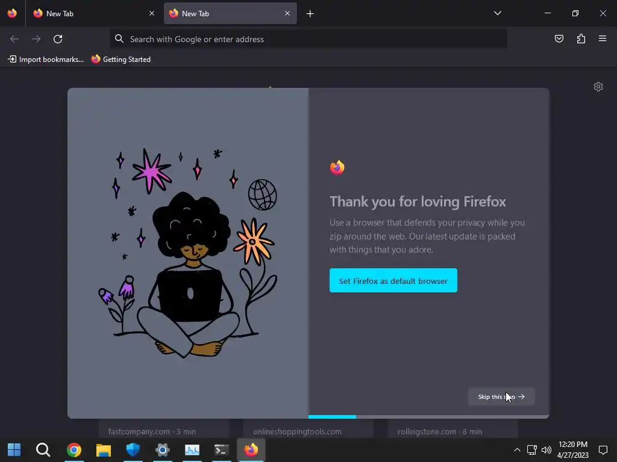Image resolution: width=617 pixels, height=462 pixels.
Task: Click Skip this step button
Action: tap(501, 397)
